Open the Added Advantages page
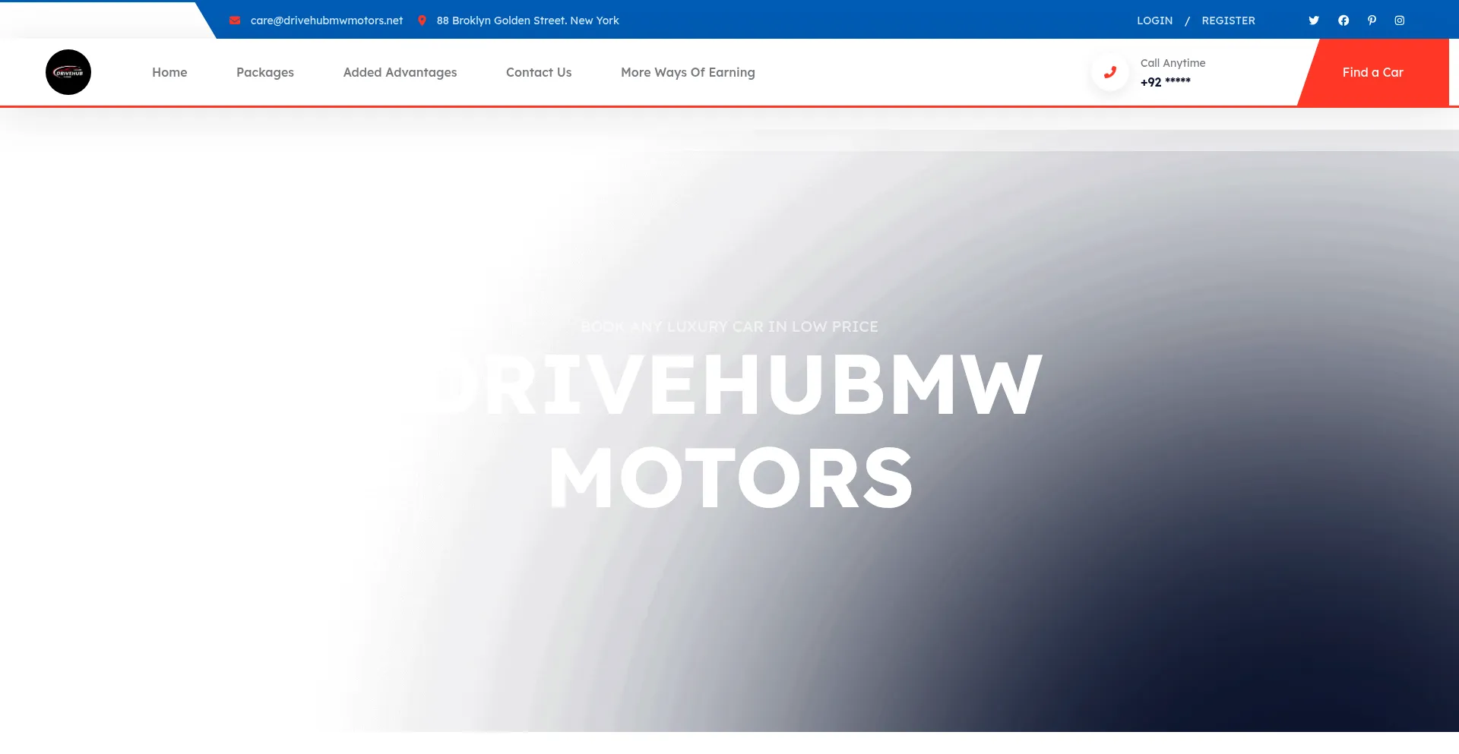The height and width of the screenshot is (754, 1459). tap(400, 72)
